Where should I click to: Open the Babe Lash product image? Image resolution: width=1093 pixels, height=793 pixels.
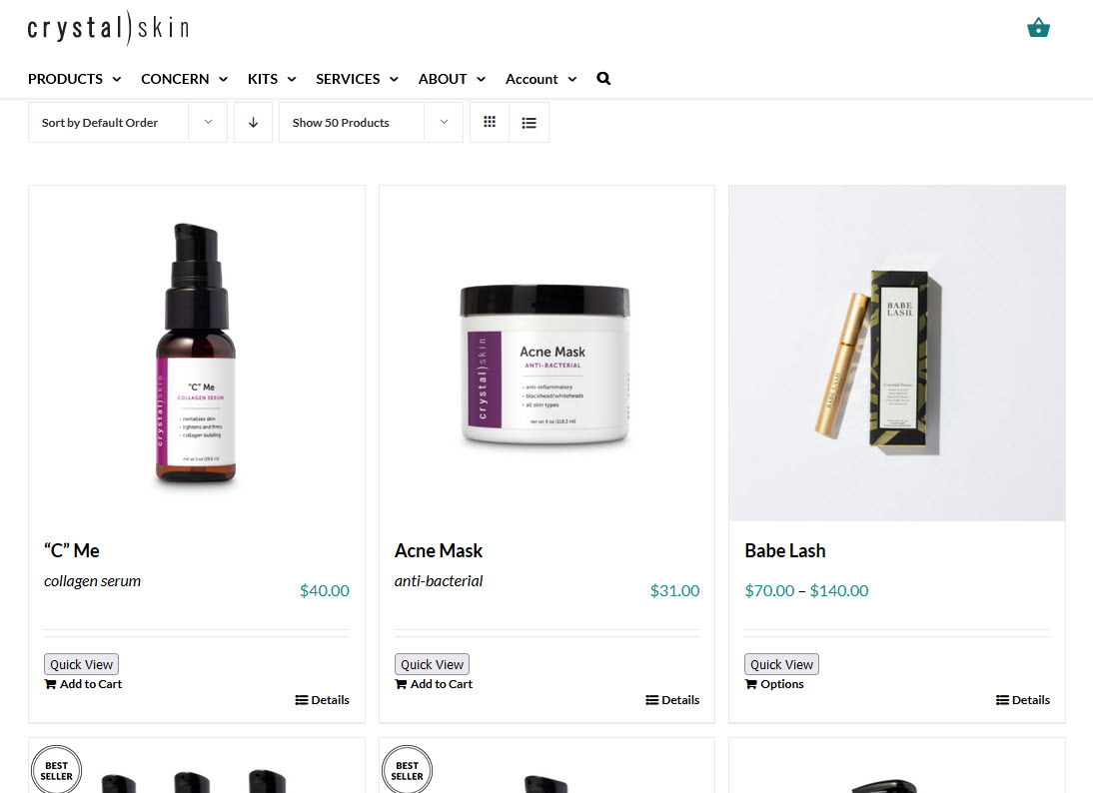(897, 354)
